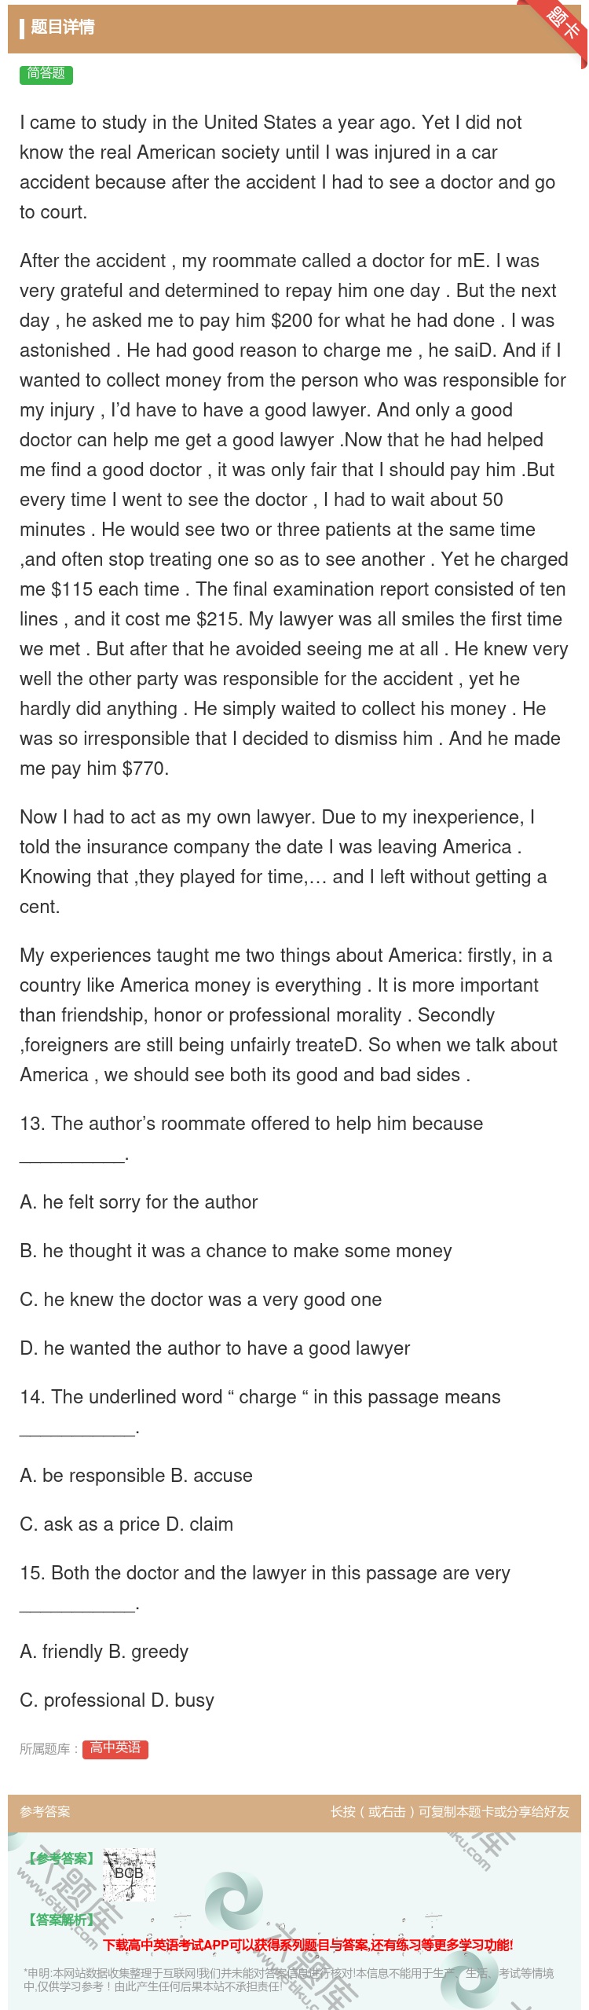Click the 参考答案 section label
This screenshot has width=589, height=2010.
45,1811
